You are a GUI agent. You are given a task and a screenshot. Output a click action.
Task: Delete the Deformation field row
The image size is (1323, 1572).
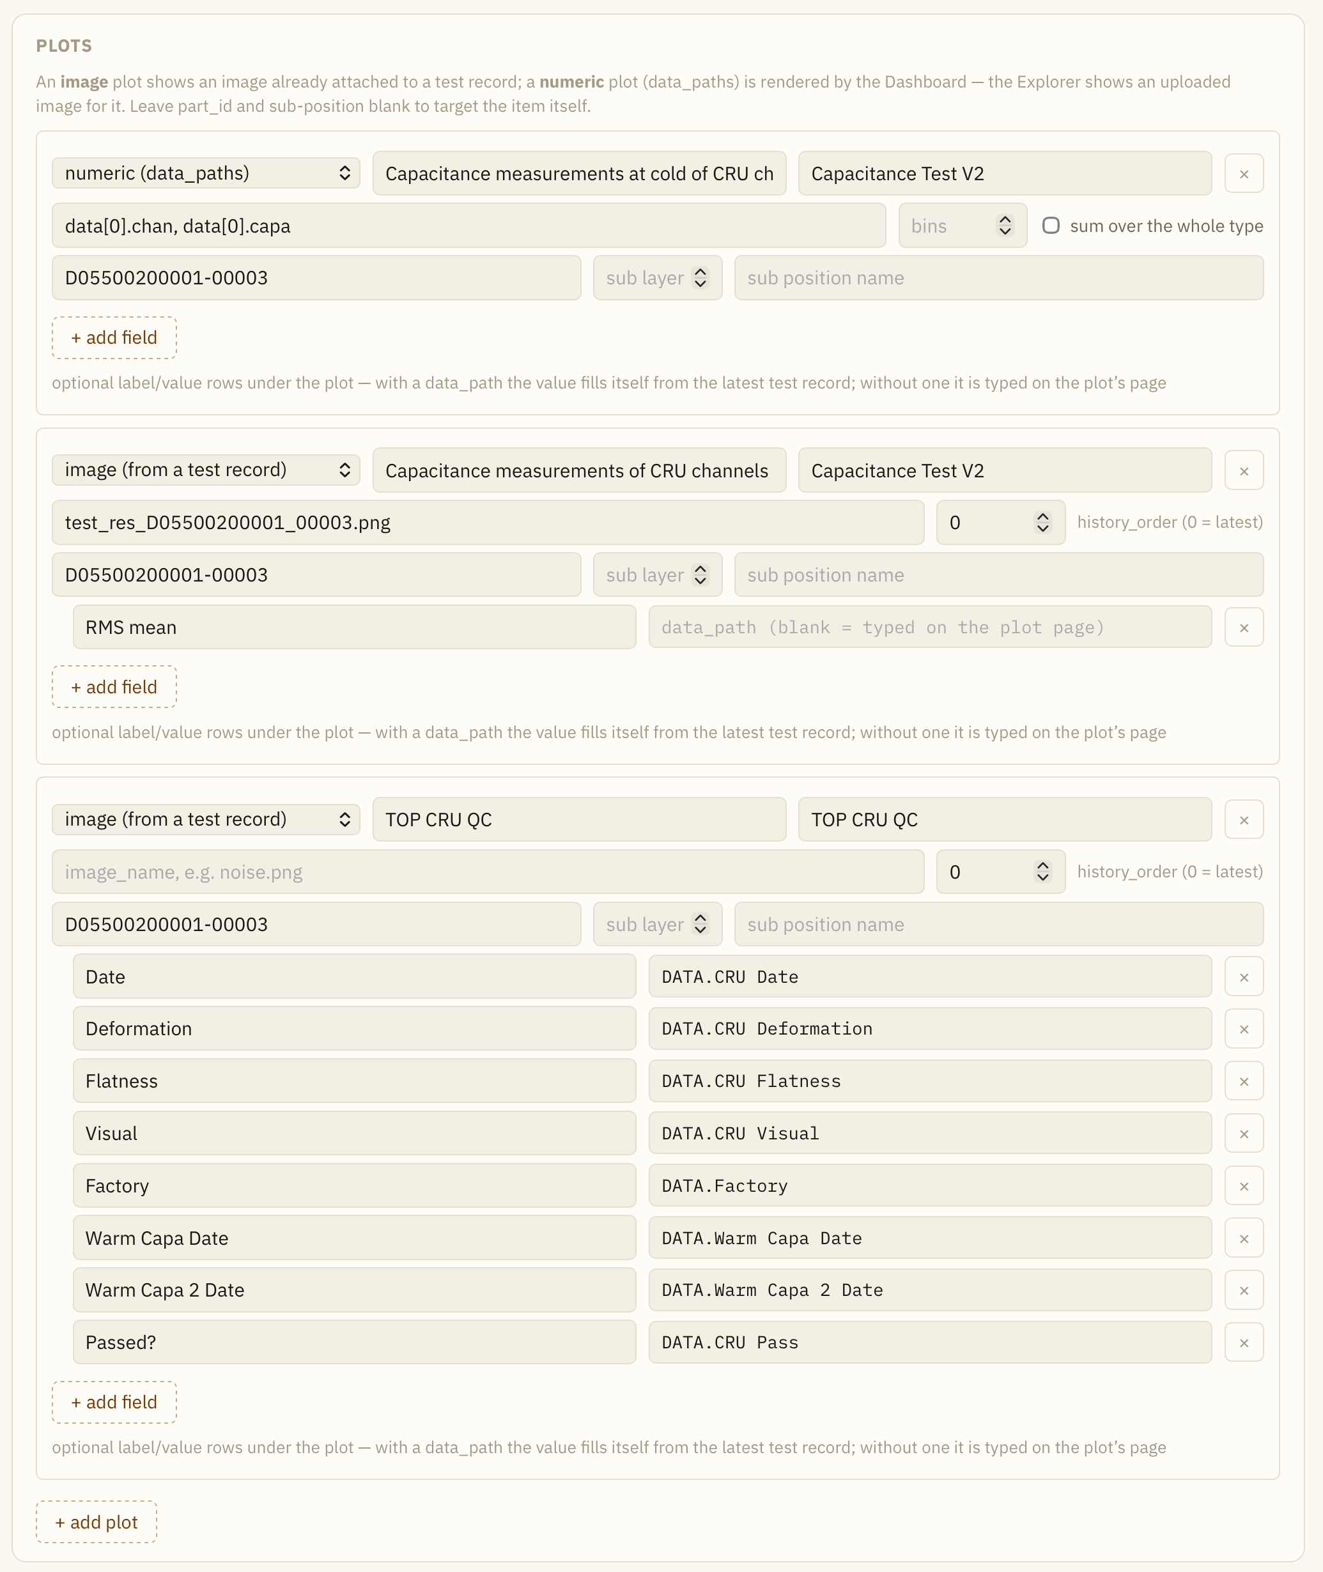click(x=1244, y=1028)
